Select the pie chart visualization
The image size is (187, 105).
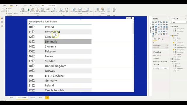[x=161, y=27]
